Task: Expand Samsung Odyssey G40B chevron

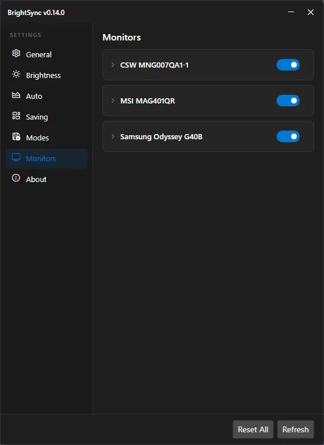Action: [x=113, y=136]
